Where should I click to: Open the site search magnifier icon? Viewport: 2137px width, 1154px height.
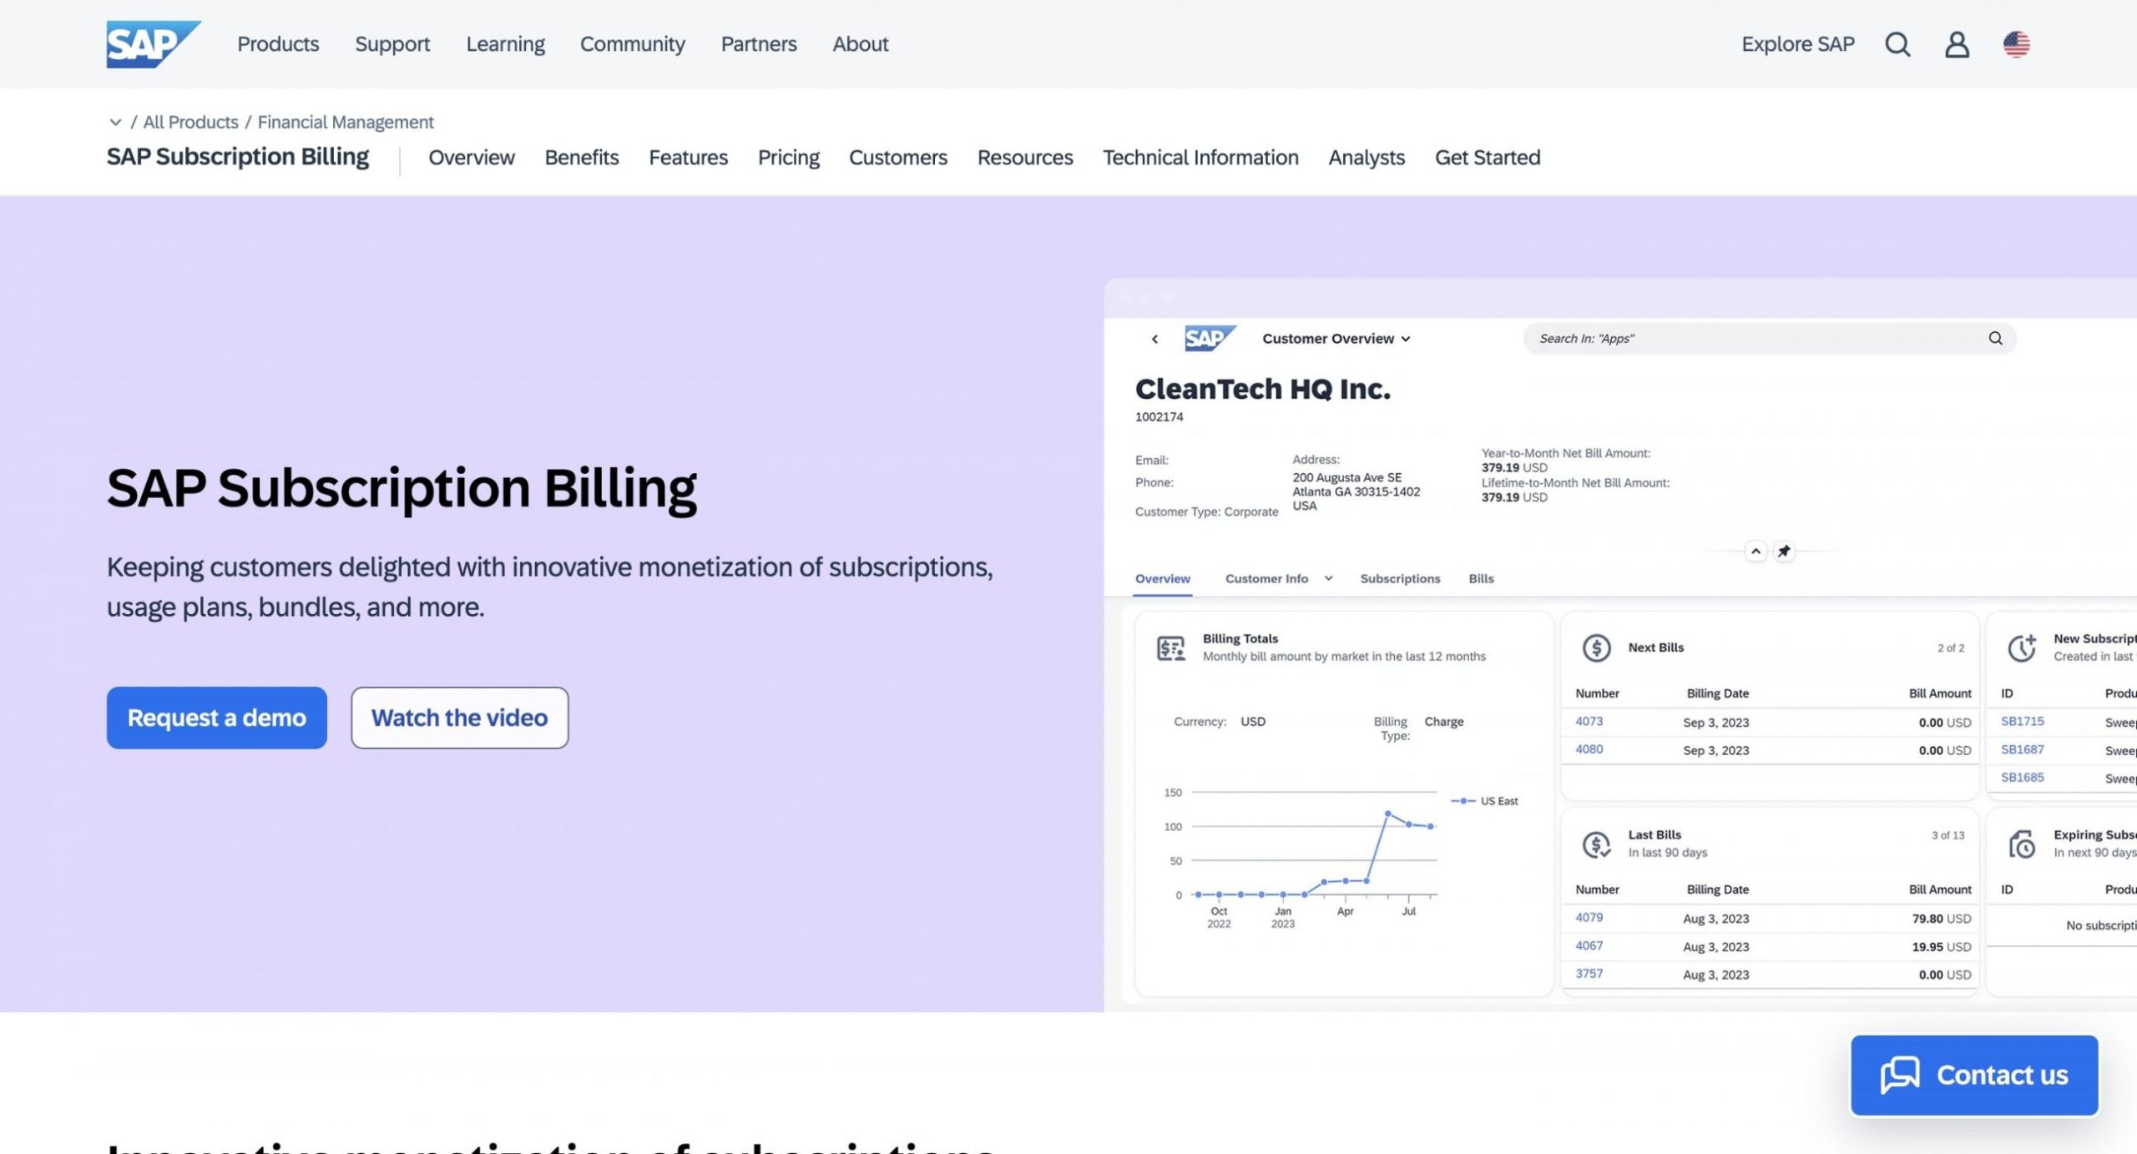click(x=1897, y=44)
